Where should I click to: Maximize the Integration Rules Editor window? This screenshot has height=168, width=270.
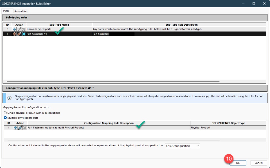point(254,4)
